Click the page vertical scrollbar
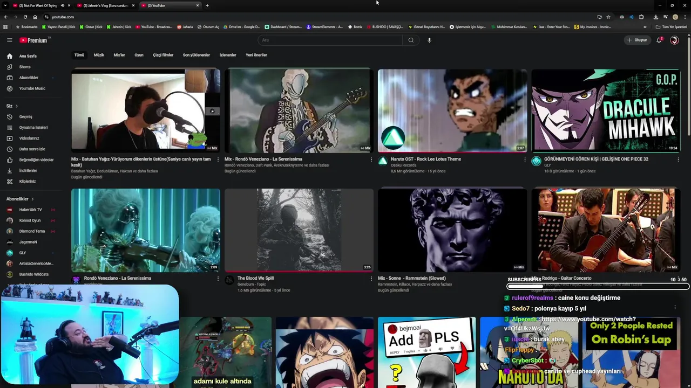691x388 pixels. click(x=688, y=86)
